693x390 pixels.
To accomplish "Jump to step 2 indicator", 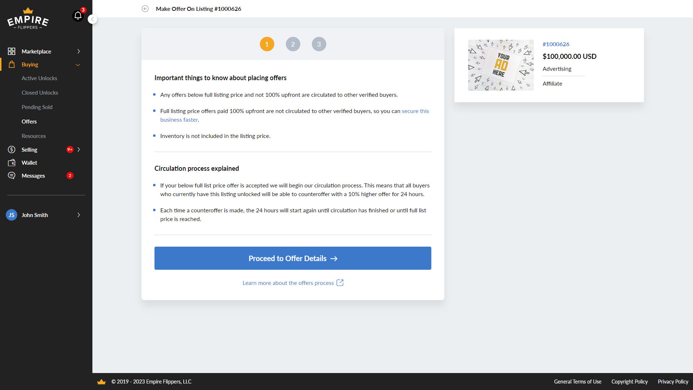I will [293, 44].
